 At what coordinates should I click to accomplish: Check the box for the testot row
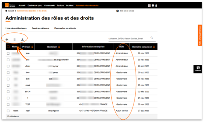[8, 111]
